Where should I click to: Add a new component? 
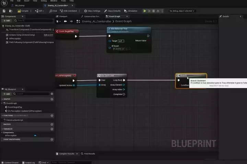pyautogui.click(x=7, y=20)
